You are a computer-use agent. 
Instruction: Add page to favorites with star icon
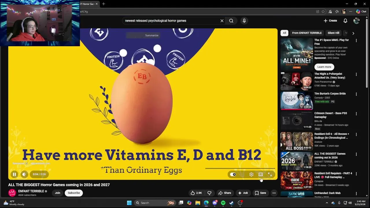click(323, 12)
